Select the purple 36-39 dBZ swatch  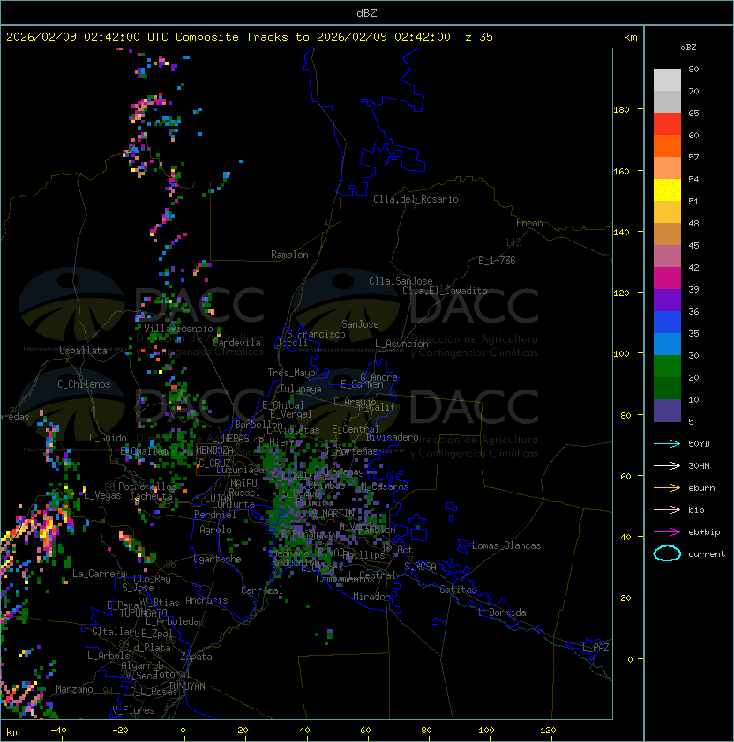tap(667, 301)
